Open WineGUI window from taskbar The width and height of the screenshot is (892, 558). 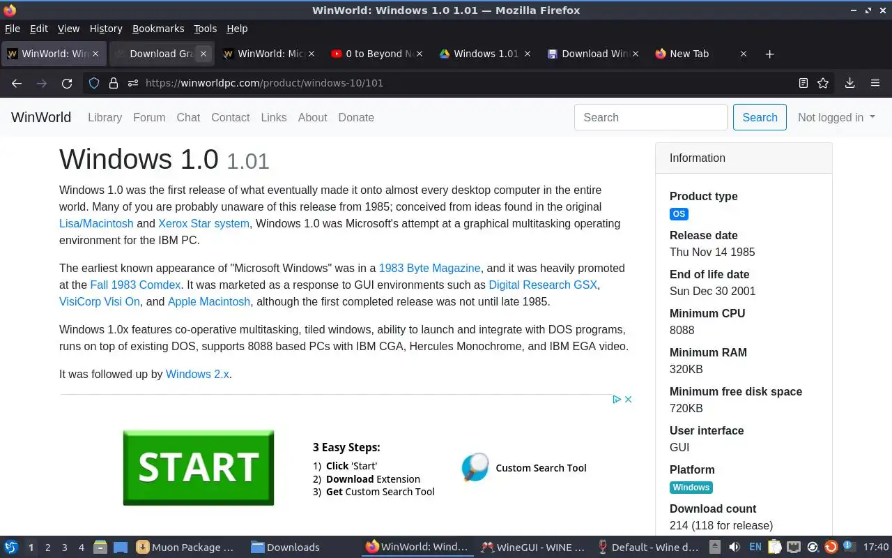pos(533,548)
